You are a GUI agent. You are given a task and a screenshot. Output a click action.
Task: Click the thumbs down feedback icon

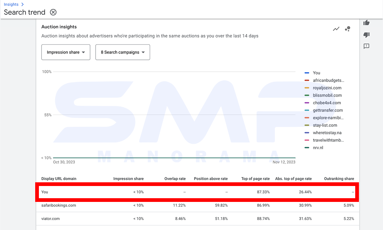(x=366, y=35)
